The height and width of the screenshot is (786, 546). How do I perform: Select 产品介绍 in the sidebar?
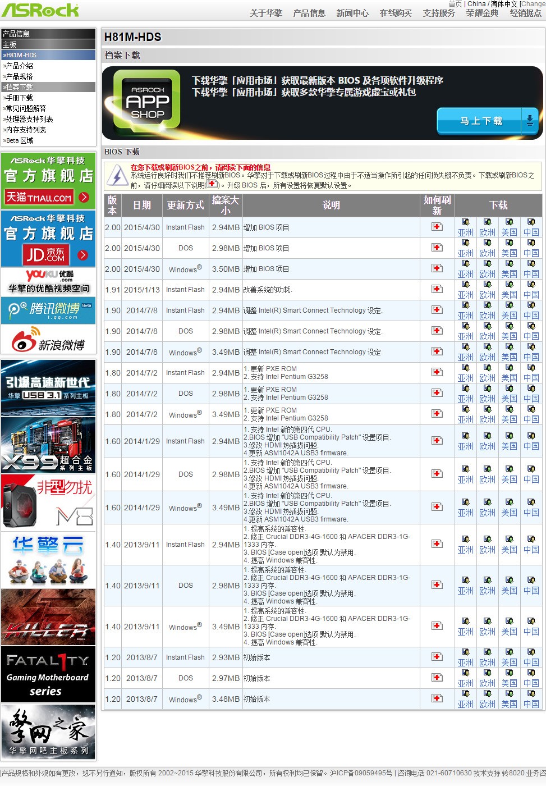click(x=20, y=66)
